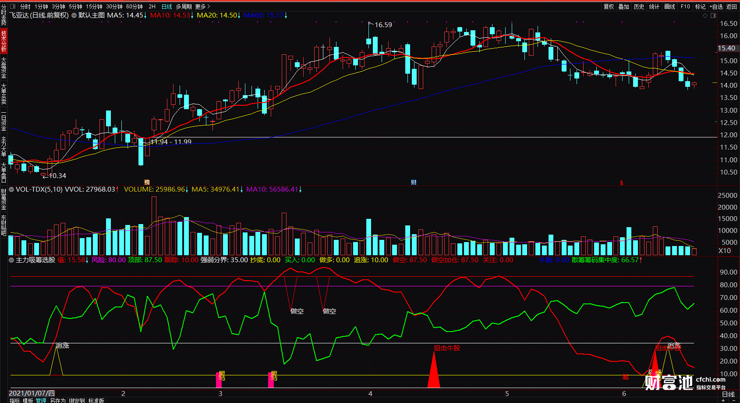Click the 10.34 low price label
The width and height of the screenshot is (740, 403).
pyautogui.click(x=57, y=176)
